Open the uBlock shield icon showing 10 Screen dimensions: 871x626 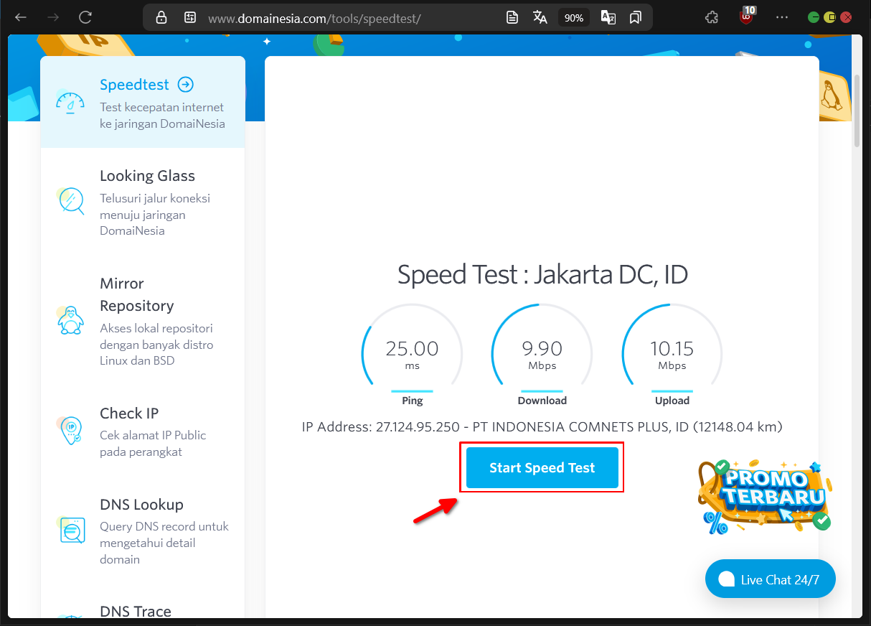748,17
